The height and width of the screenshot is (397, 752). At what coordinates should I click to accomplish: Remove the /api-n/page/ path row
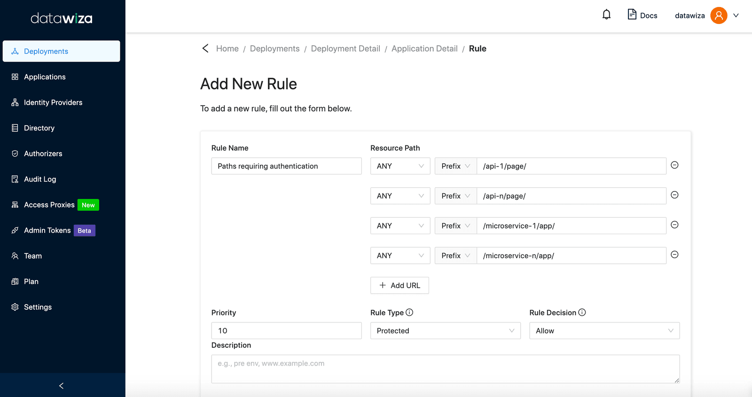click(674, 195)
